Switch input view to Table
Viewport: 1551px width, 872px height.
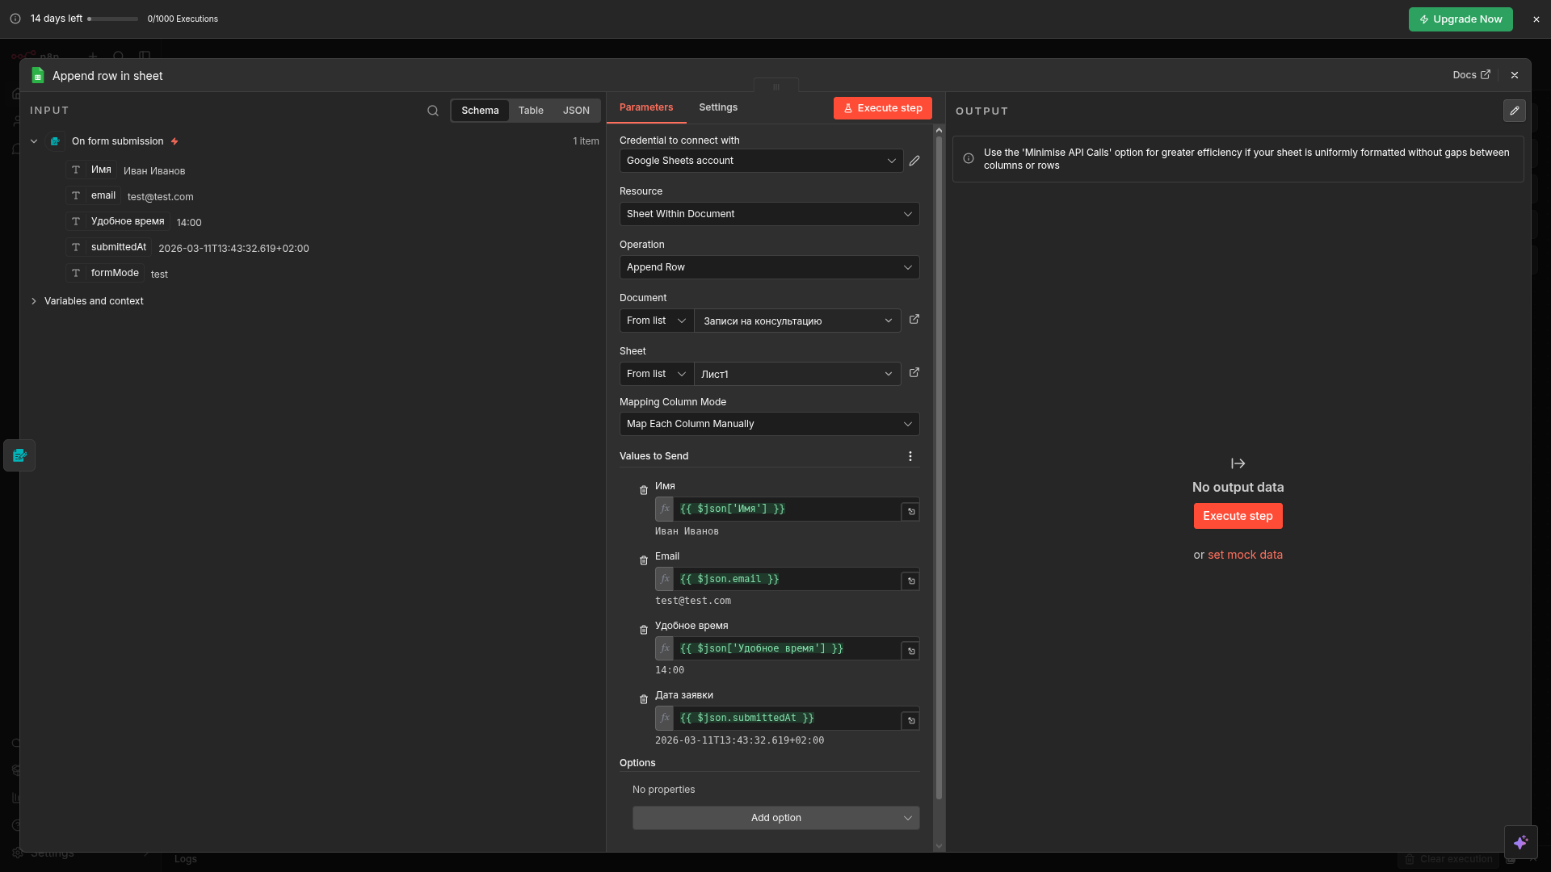531,111
